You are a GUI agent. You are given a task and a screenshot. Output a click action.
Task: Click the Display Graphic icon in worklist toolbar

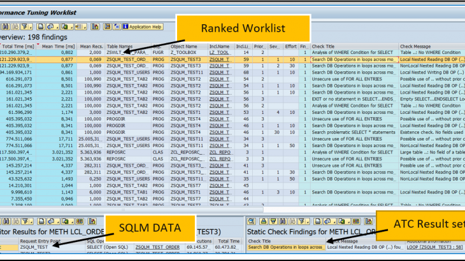95,27
